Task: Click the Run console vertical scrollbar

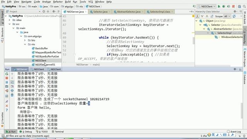Action: pyautogui.click(x=242, y=110)
